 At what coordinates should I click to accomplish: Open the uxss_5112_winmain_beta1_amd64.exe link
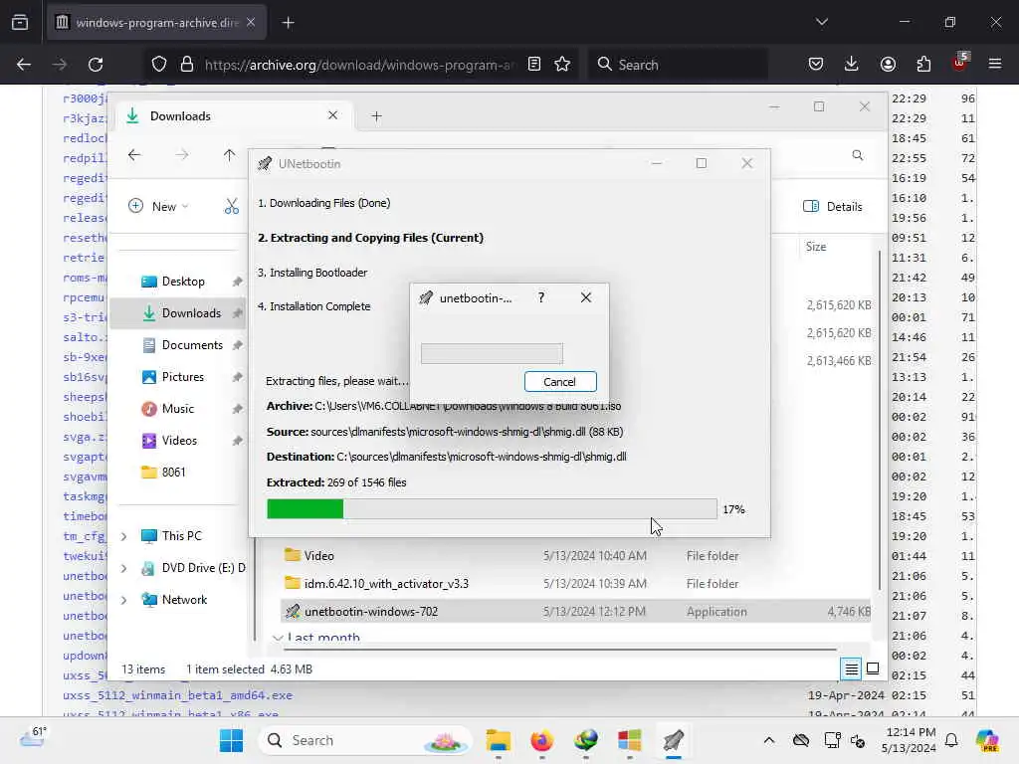[177, 695]
